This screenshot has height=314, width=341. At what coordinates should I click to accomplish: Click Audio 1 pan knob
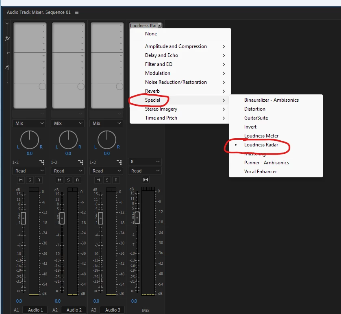(x=30, y=140)
